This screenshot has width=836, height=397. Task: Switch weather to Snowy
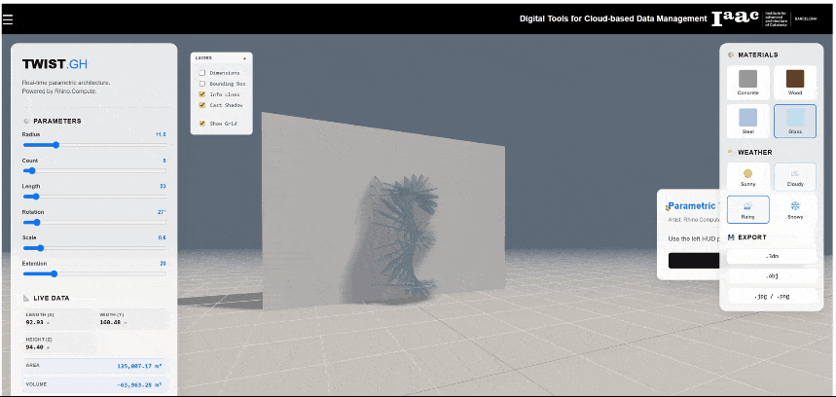pos(795,207)
